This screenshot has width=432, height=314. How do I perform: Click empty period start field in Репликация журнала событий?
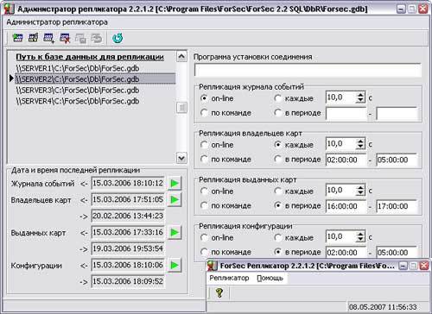[x=346, y=113]
